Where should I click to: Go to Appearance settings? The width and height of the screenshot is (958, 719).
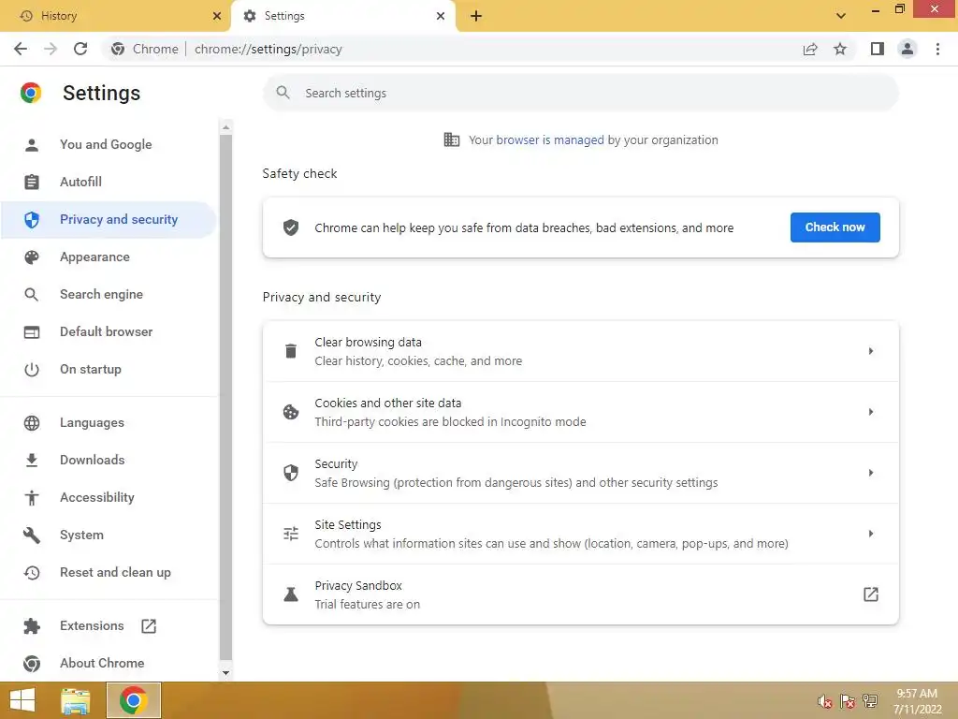[109, 257]
